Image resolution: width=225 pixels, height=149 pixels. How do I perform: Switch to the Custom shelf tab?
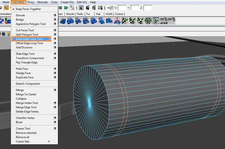pyautogui.click(x=119, y=14)
